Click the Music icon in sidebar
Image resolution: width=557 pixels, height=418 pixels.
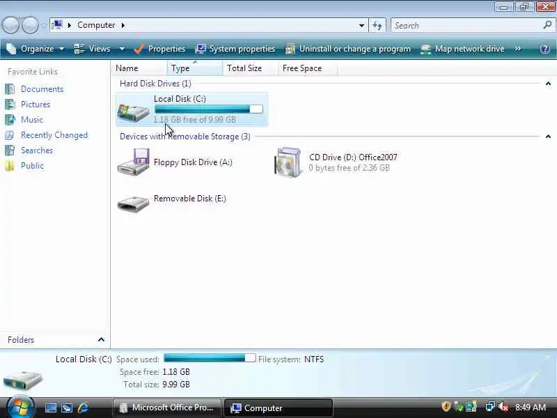pyautogui.click(x=10, y=119)
